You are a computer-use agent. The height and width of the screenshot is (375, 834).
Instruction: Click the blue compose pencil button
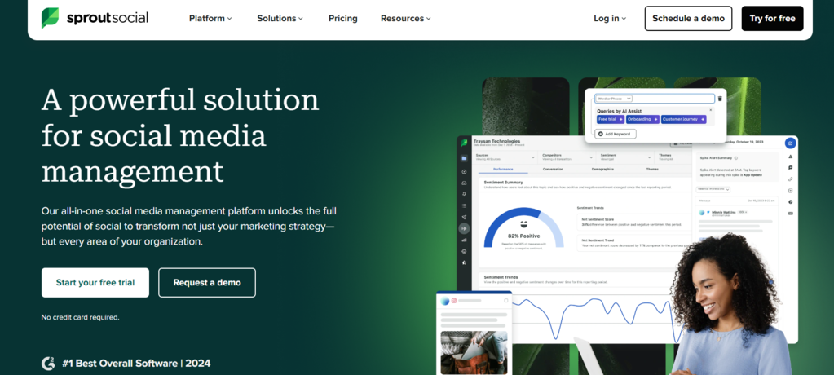point(791,143)
